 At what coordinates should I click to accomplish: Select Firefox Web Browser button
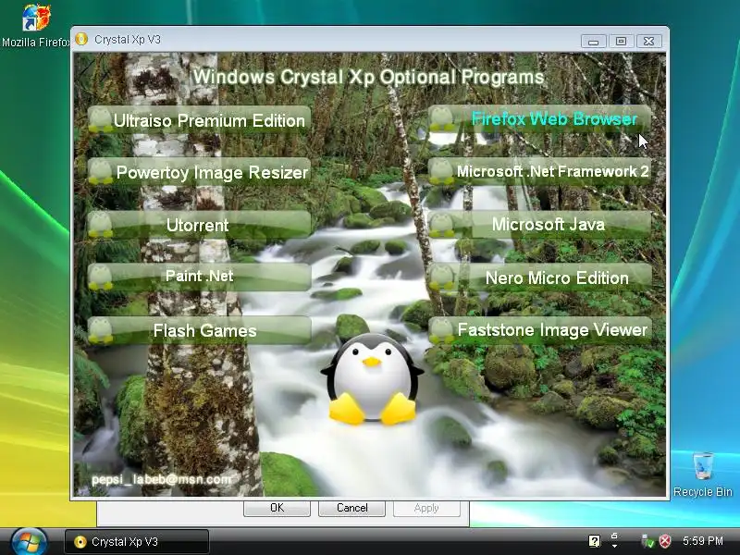tap(540, 119)
